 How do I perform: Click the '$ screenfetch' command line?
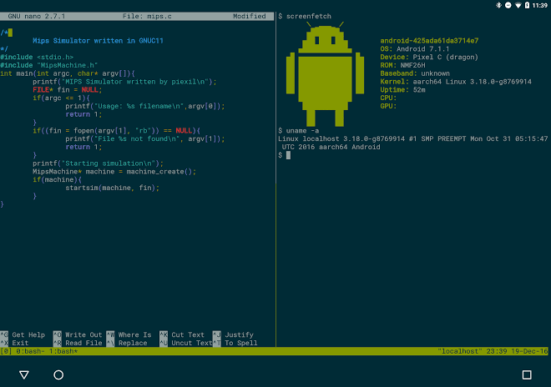click(x=305, y=16)
